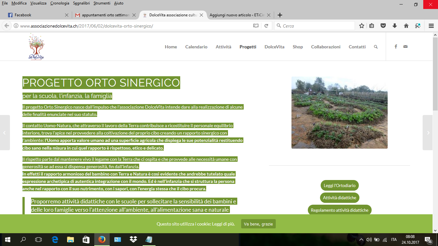The width and height of the screenshot is (438, 246).
Task: Open the Visualizza menu
Action: tap(38, 3)
